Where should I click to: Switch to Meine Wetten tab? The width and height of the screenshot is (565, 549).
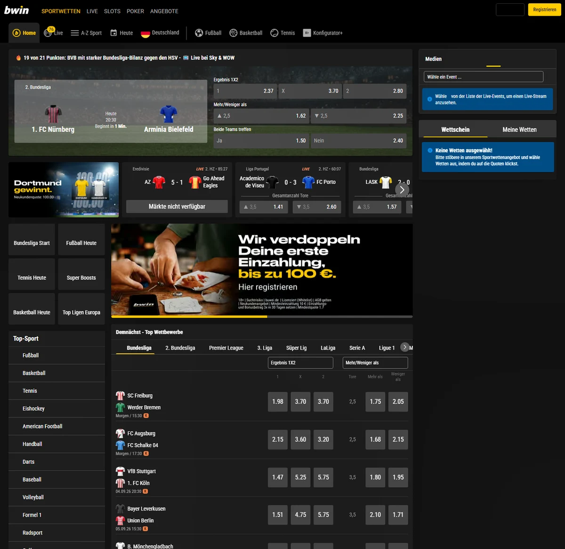[x=519, y=129]
